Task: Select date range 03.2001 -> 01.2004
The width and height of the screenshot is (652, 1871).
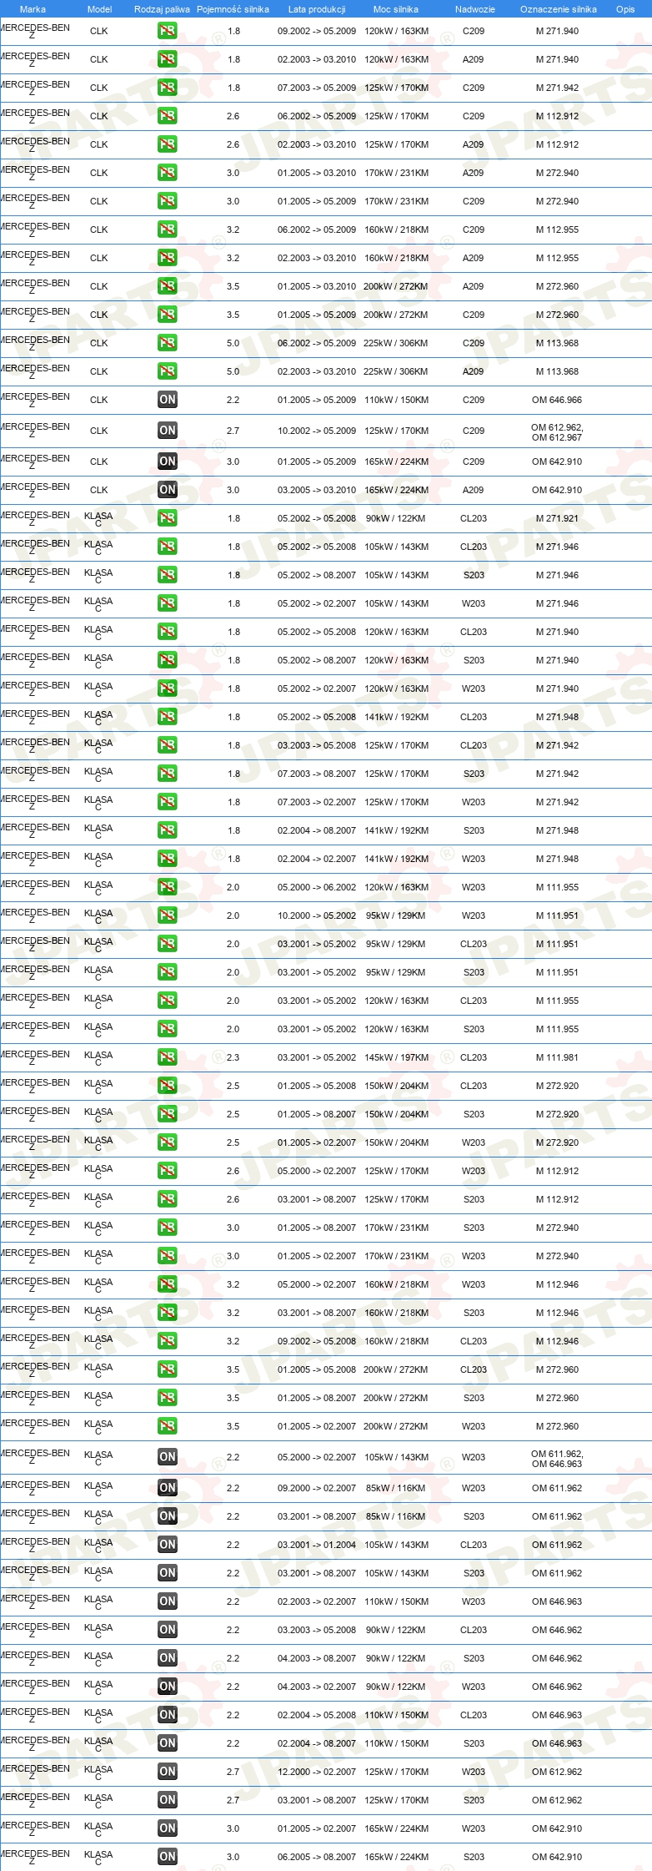Action: (317, 1545)
